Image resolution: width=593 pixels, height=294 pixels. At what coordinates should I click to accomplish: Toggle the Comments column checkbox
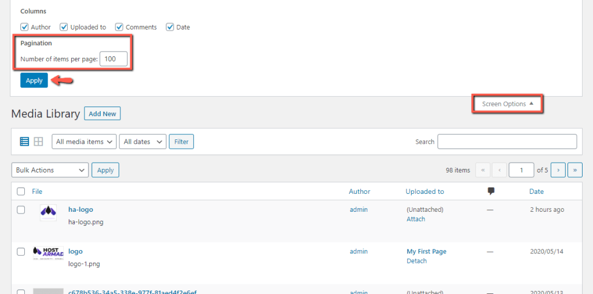click(119, 27)
